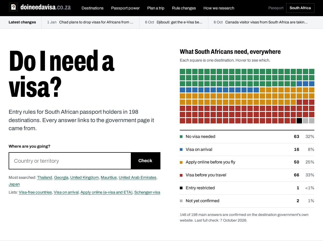This screenshot has height=242, width=323.
Task: Click the count 66 in legend
Action: click(296, 175)
